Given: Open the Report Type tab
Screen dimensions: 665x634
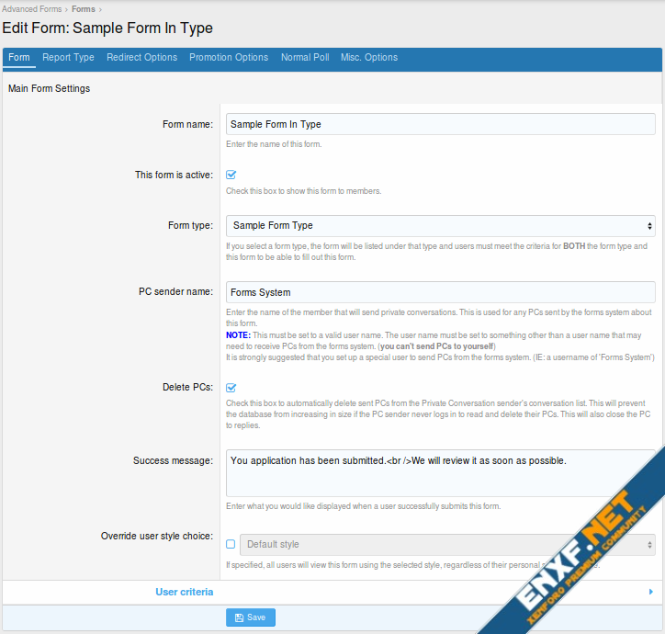Looking at the screenshot, I should (68, 57).
